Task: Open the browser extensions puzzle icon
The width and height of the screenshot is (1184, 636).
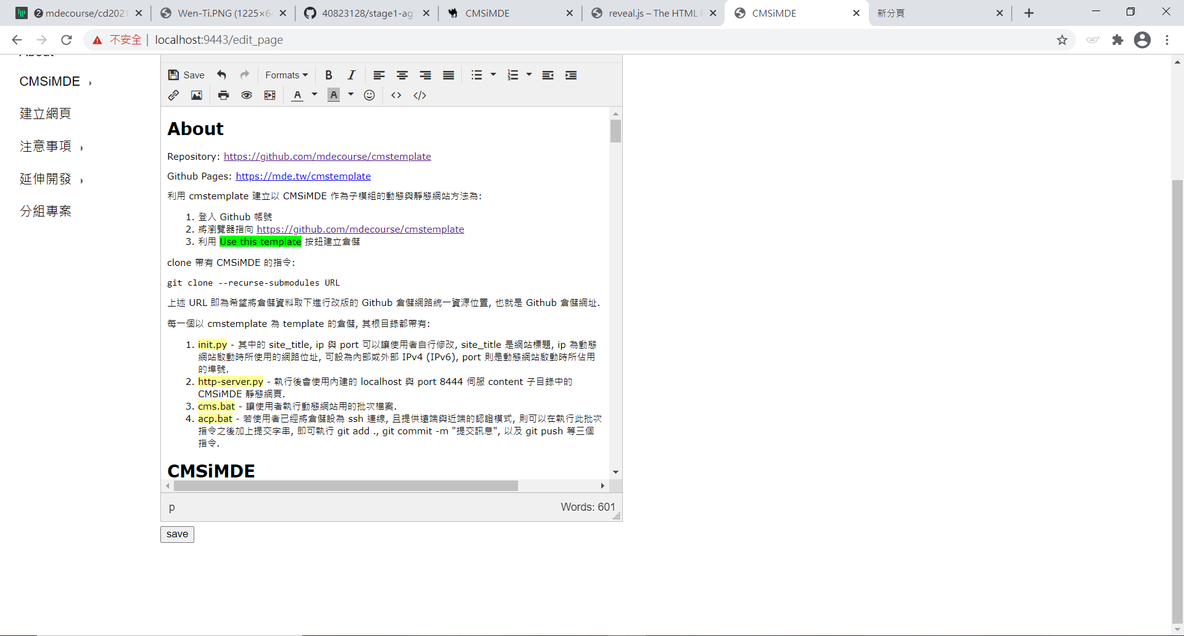Action: click(x=1117, y=40)
